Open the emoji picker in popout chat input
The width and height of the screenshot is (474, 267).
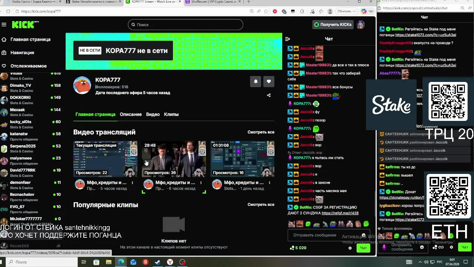(422, 247)
